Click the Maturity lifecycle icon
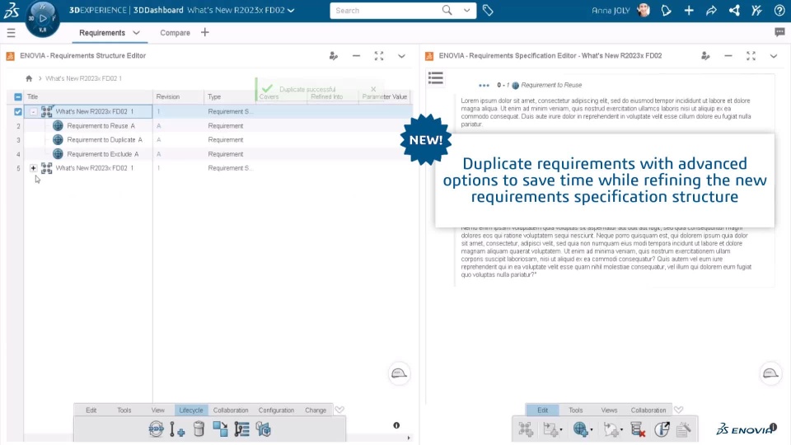791x445 pixels. [156, 429]
